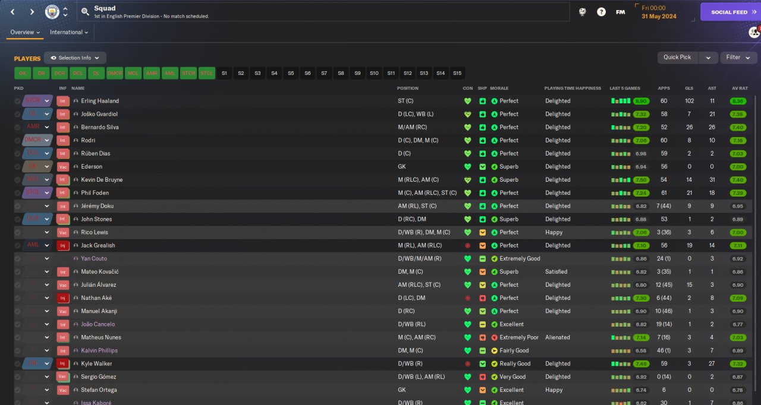
Task: Go forward with the right navigation arrow
Action: coord(32,12)
